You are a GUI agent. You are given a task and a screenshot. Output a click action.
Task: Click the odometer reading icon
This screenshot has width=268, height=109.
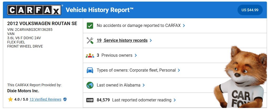90,100
